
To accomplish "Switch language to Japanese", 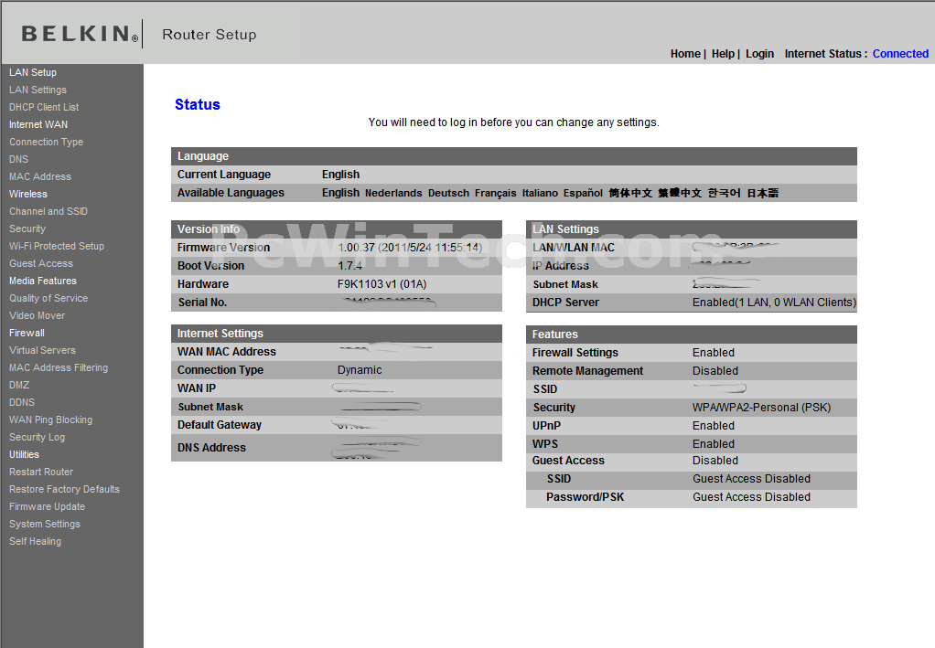I will [x=763, y=193].
